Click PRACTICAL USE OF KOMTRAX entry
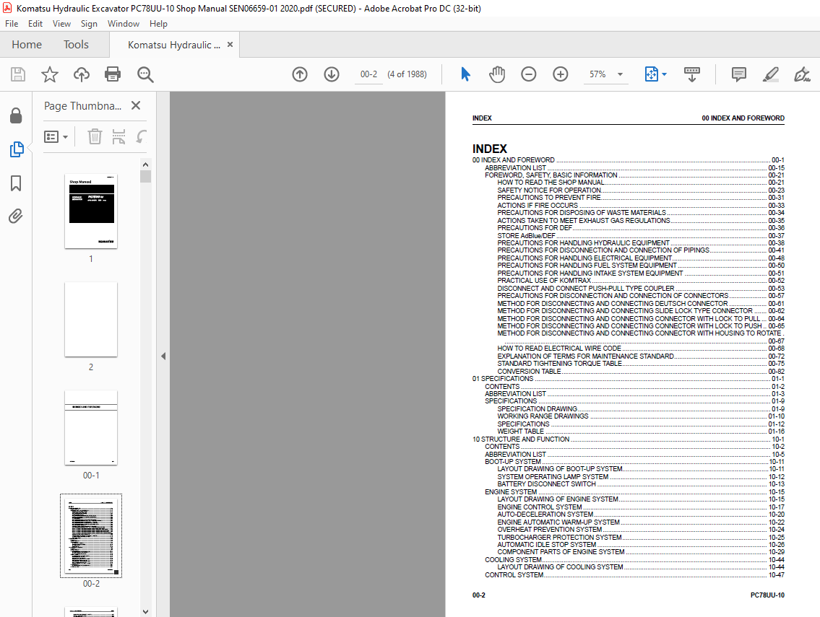This screenshot has height=617, width=820. click(x=641, y=281)
